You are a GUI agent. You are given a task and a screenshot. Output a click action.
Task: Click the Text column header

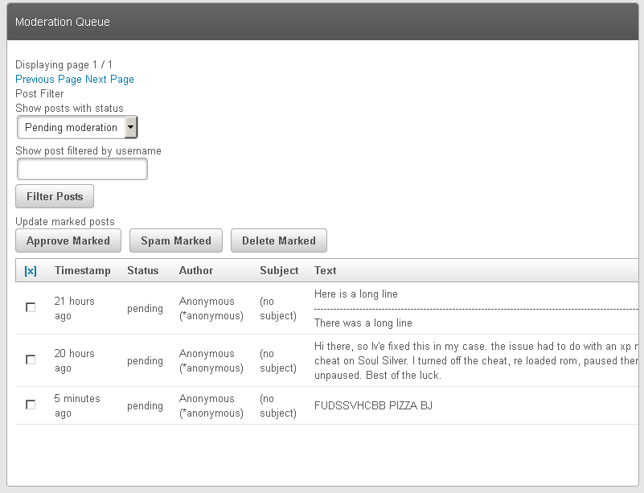(326, 270)
